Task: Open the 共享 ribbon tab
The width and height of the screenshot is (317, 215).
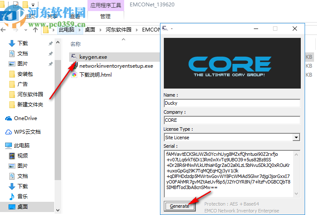Action: click(52, 16)
